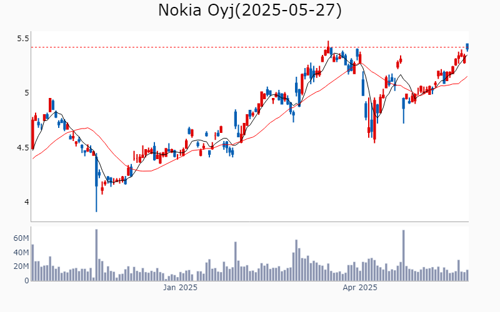The width and height of the screenshot is (500, 312).
Task: Click the 5 price axis label
Action: click(26, 93)
